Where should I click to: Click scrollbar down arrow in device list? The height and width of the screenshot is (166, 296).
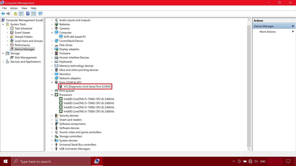249,149
